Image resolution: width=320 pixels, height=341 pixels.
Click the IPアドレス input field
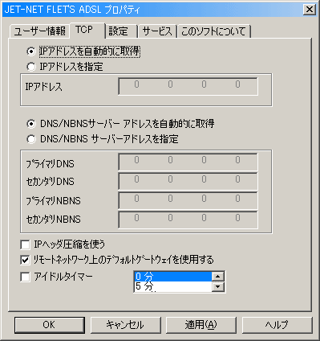188,86
